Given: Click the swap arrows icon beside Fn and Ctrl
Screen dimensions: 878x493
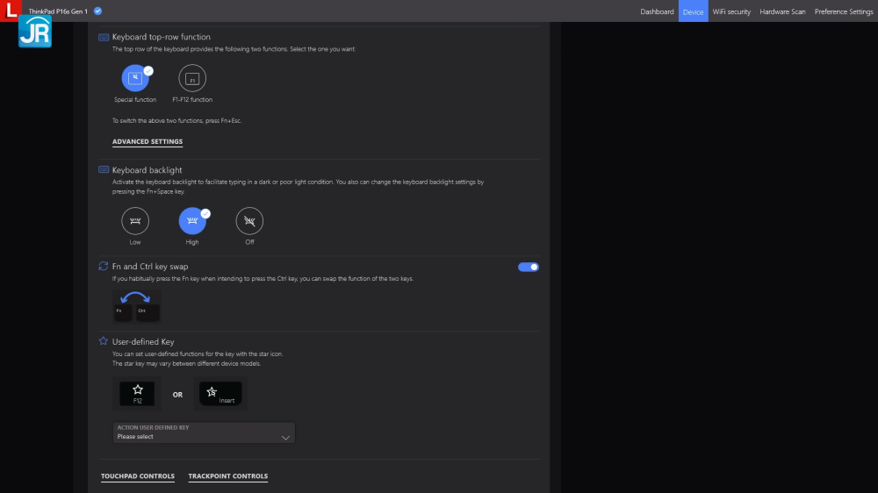Looking at the screenshot, I should click(x=103, y=267).
